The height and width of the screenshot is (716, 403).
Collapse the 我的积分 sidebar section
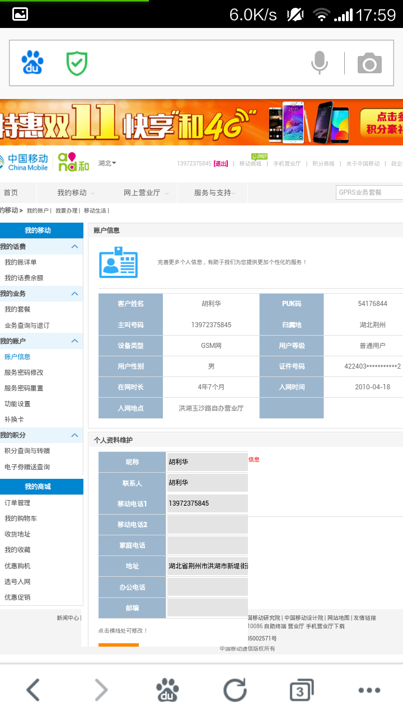74,435
